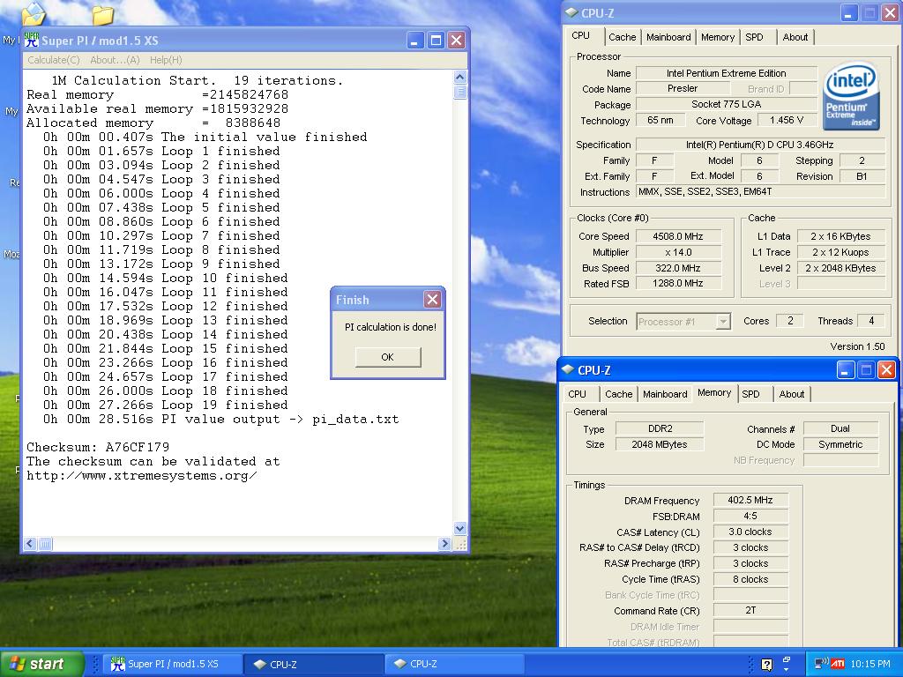Close the Super PI window
The image size is (903, 677).
pos(456,41)
